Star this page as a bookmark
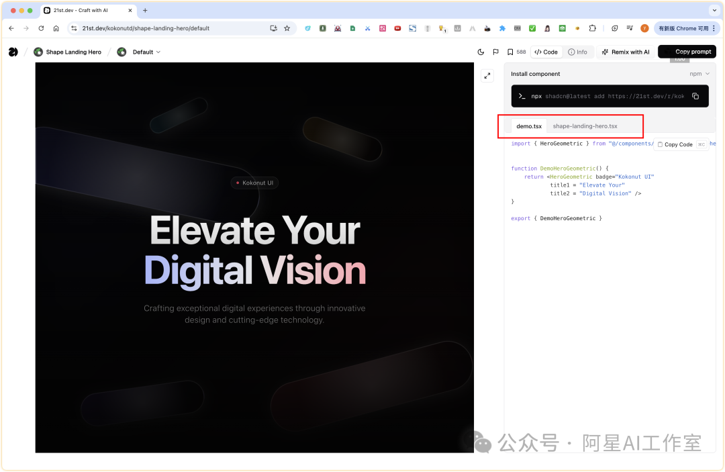Screen dimensions: 725x472 click(x=287, y=28)
